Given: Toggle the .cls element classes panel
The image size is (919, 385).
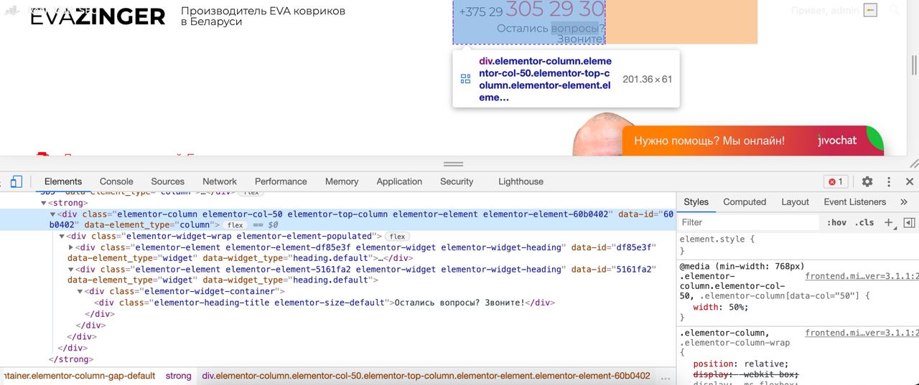Looking at the screenshot, I should click(x=865, y=223).
